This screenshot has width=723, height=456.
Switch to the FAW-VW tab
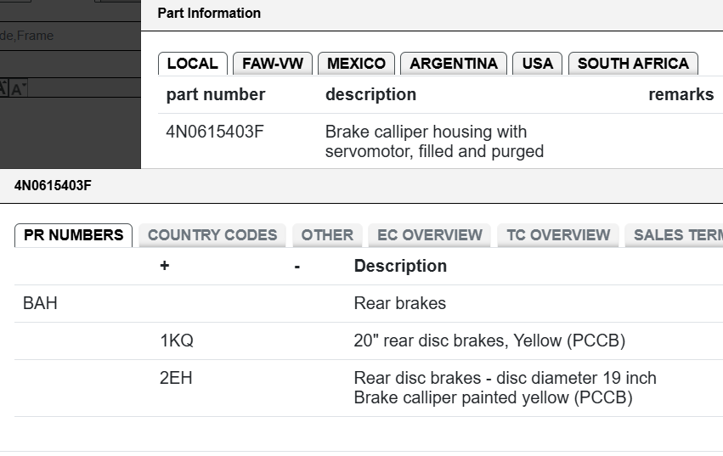pos(273,64)
